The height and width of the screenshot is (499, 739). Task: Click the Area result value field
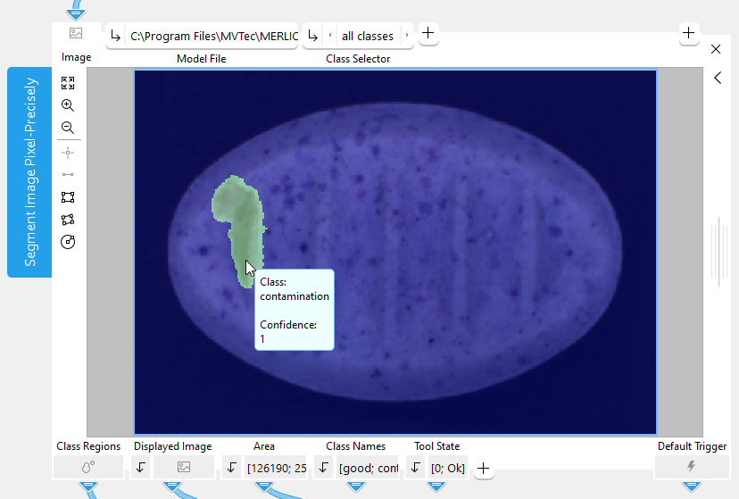[276, 468]
